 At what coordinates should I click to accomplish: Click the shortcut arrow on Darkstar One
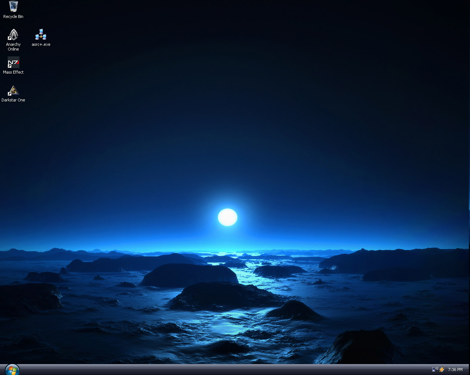point(10,94)
